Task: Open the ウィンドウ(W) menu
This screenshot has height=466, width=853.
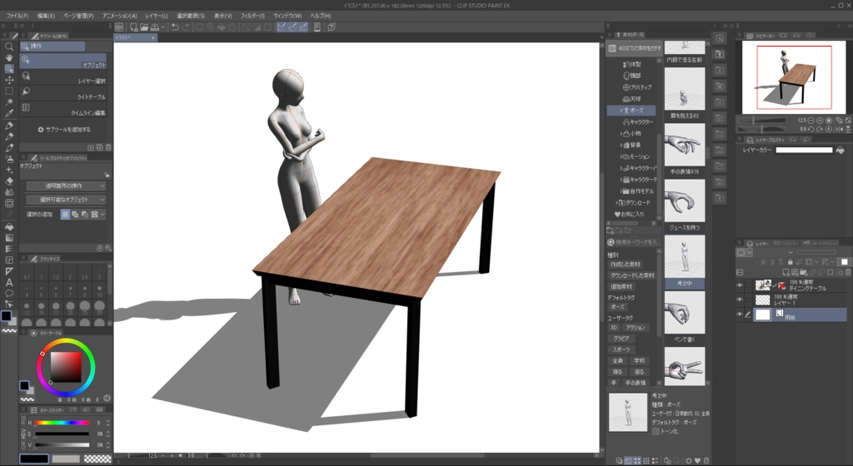Action: tap(287, 16)
